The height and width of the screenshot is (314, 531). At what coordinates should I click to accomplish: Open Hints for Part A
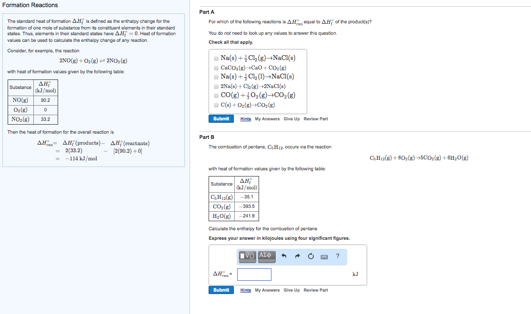[x=245, y=118]
